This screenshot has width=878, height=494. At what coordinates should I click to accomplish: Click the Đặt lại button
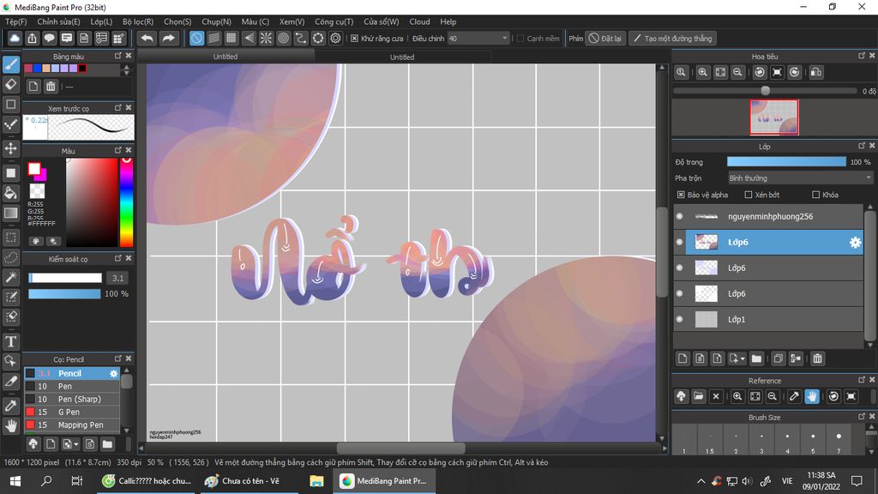coord(605,38)
